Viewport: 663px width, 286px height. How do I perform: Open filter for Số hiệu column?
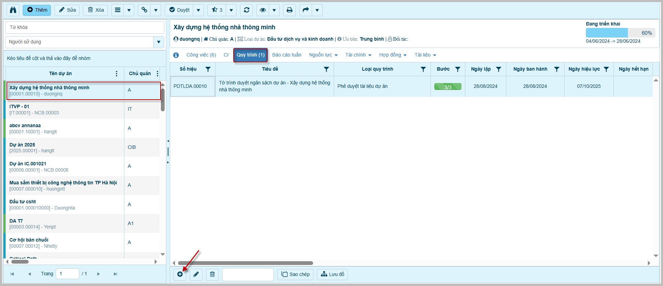208,69
